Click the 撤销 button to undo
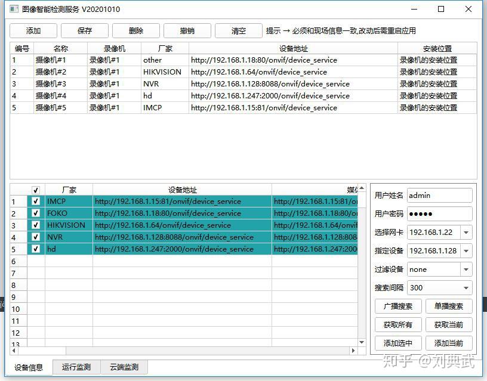The width and height of the screenshot is (487, 381). coord(187,30)
